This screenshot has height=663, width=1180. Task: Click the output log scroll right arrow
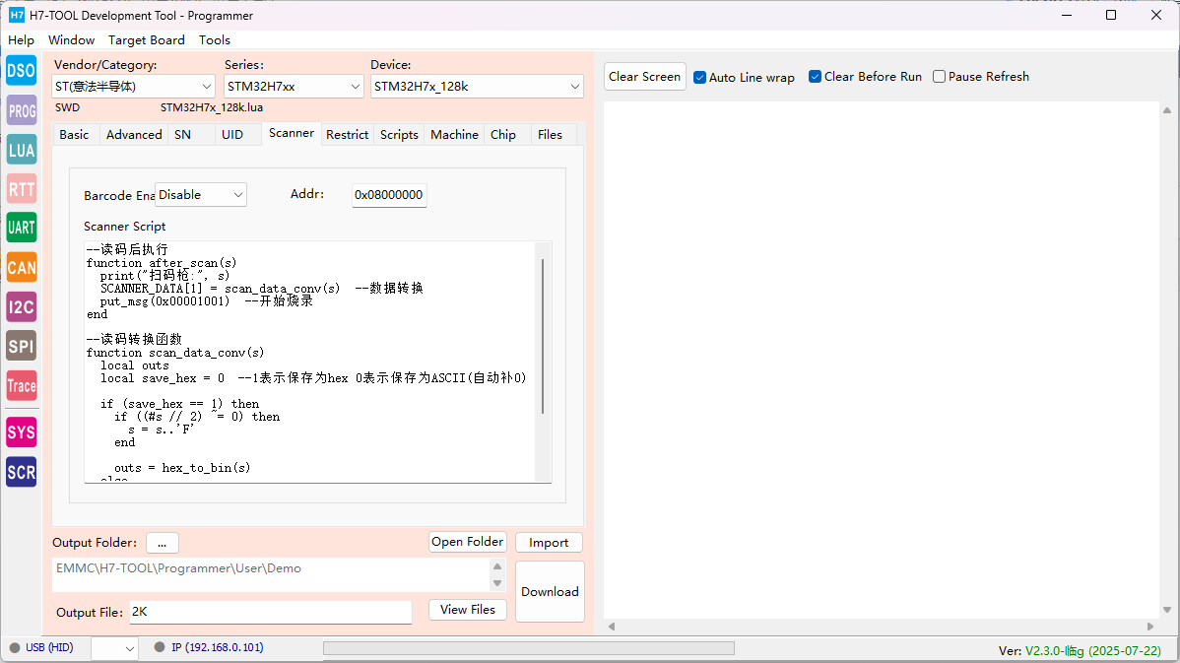point(1150,627)
